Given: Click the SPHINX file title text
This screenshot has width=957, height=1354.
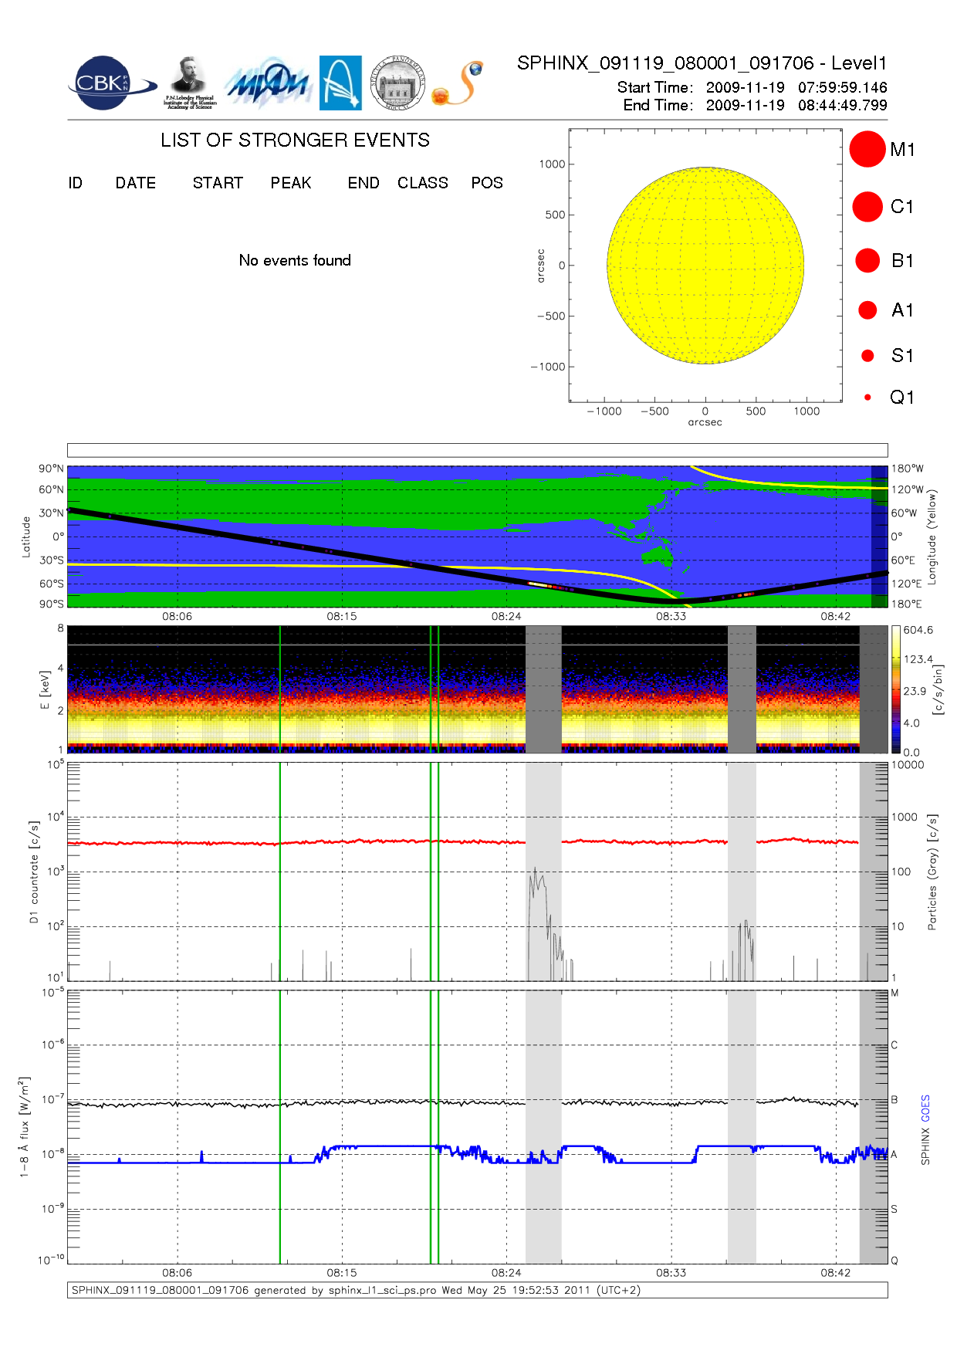Looking at the screenshot, I should (x=702, y=63).
